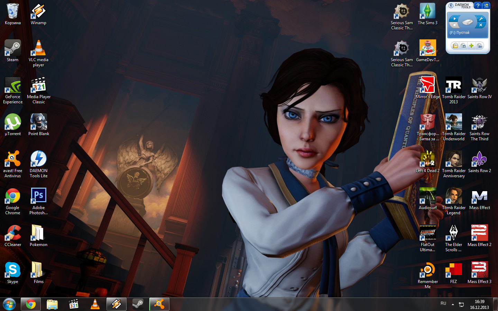Open Saints Row The Third shortcut
498x311 pixels.
click(x=479, y=128)
